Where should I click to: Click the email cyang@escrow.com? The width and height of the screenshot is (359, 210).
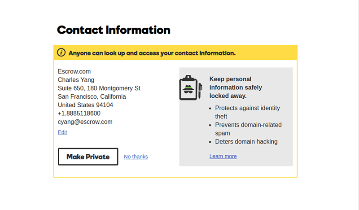(x=85, y=122)
